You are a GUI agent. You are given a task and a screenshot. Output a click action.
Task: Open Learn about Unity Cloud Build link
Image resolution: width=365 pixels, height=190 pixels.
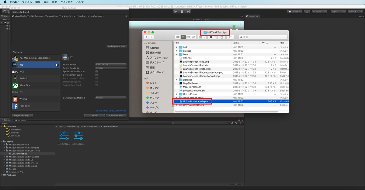tap(111, 111)
